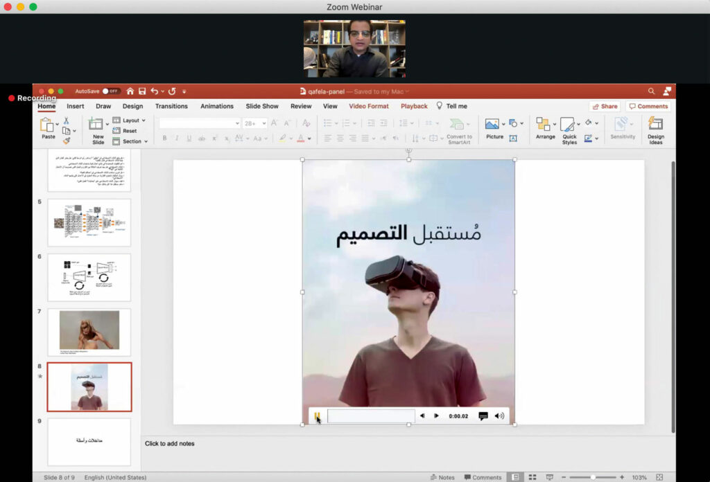Viewport: 710px width, 482px height.
Task: Open video captions speech bubble icon
Action: coord(483,416)
